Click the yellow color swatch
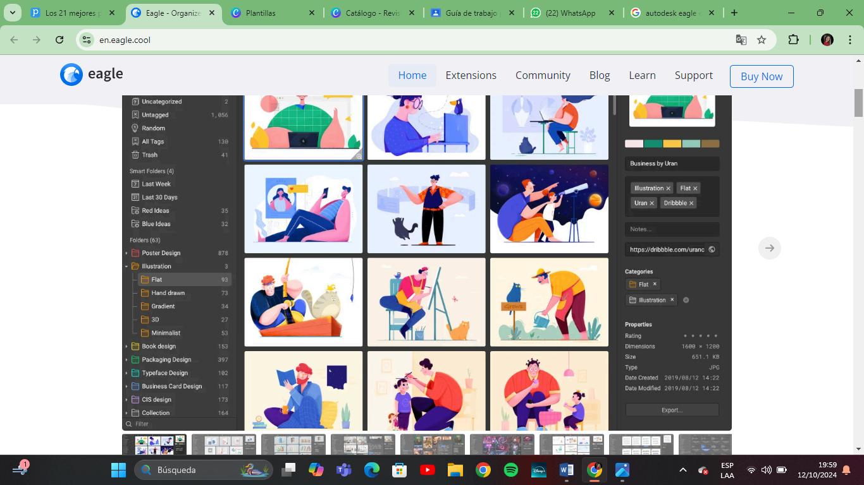Image resolution: width=864 pixels, height=485 pixels. [672, 144]
